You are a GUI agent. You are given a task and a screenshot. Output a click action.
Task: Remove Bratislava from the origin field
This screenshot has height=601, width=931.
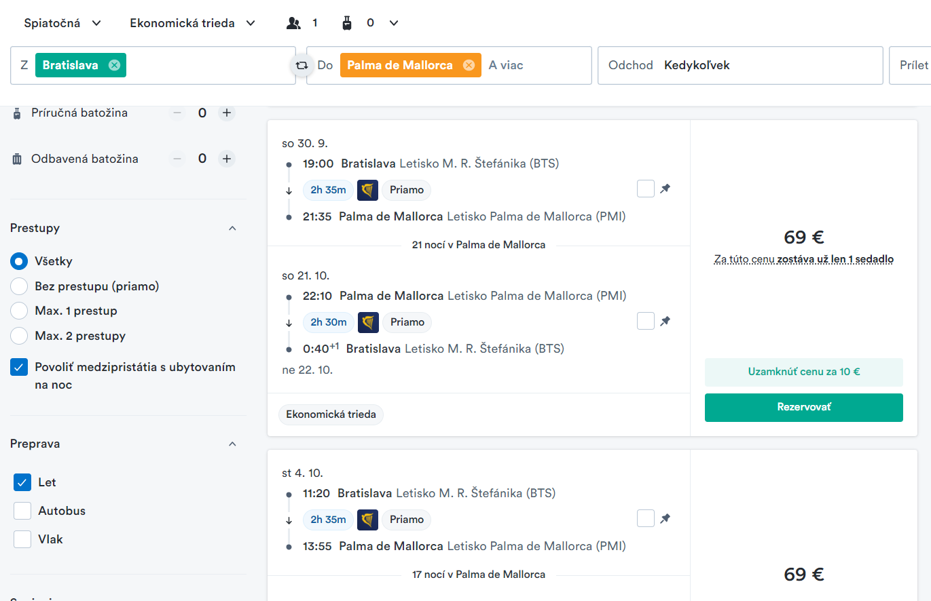click(114, 65)
